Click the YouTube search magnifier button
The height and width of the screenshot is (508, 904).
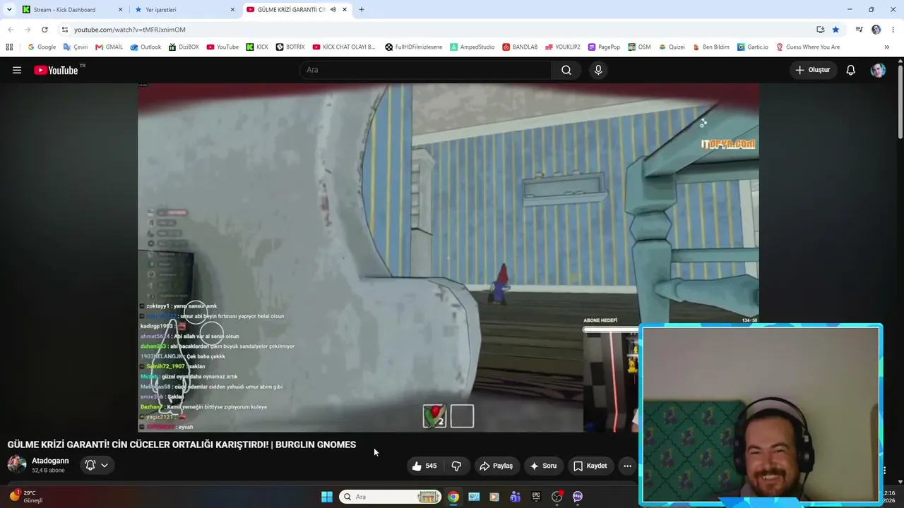click(566, 70)
